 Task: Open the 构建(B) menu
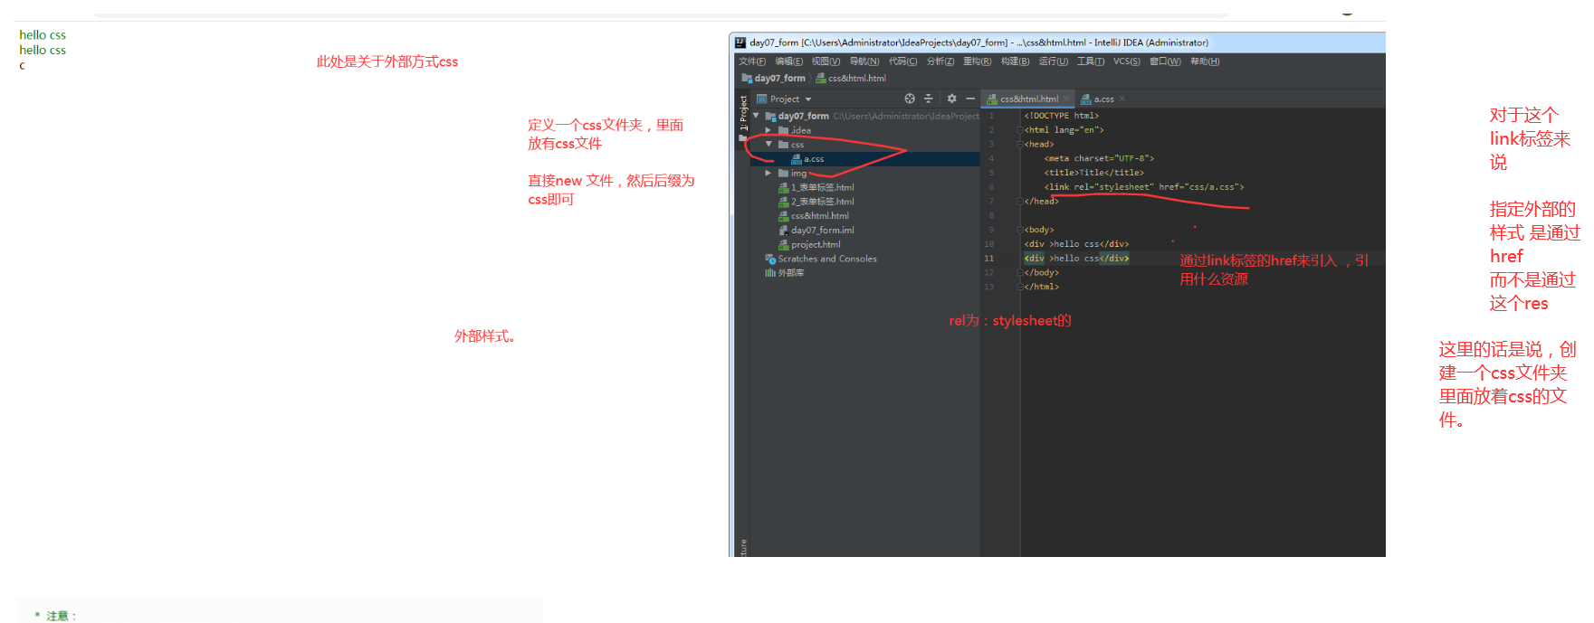tap(1015, 61)
